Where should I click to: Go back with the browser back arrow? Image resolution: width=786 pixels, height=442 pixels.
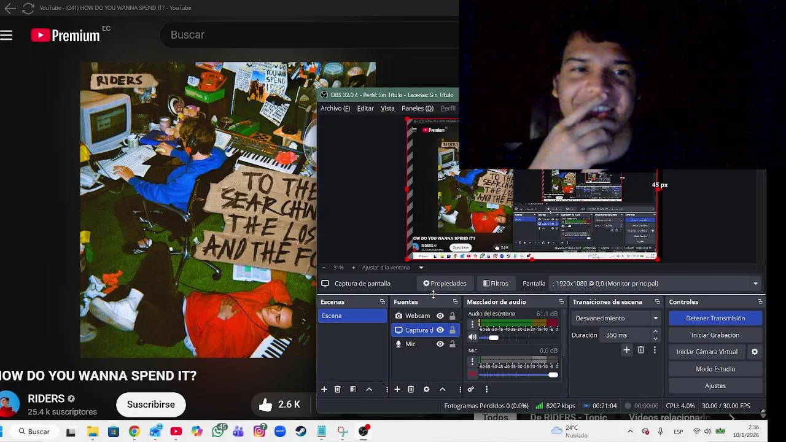click(x=10, y=8)
